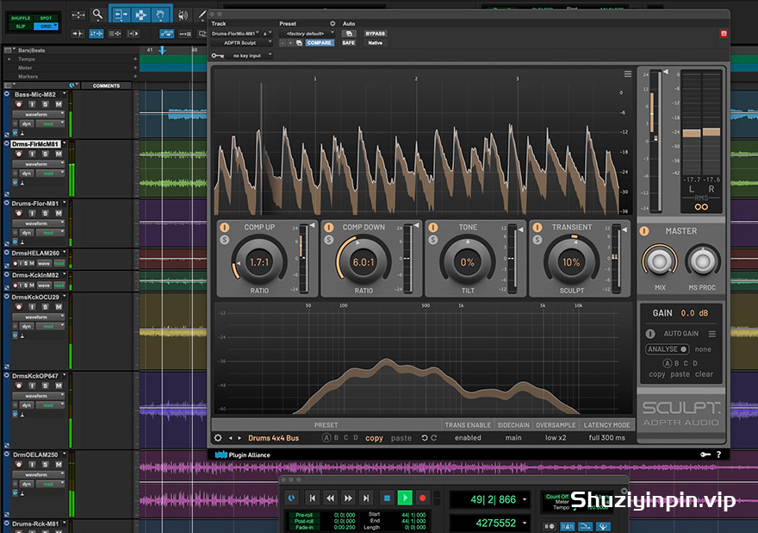Select the Grabber hand tool
The image size is (758, 533).
160,15
